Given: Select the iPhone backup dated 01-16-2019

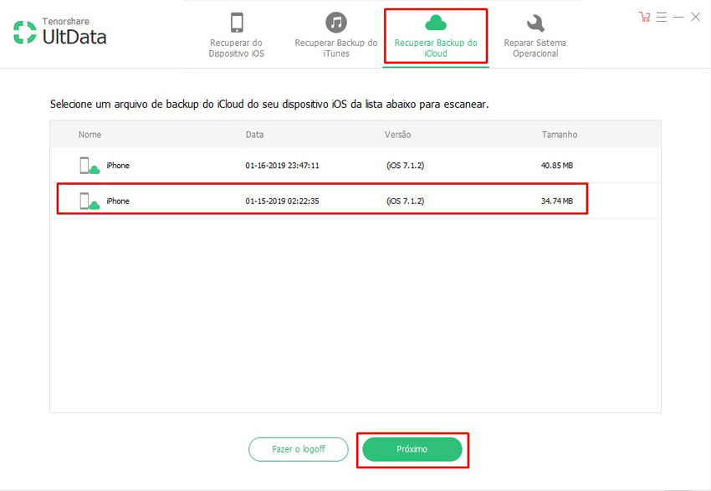Looking at the screenshot, I should pyautogui.click(x=355, y=166).
